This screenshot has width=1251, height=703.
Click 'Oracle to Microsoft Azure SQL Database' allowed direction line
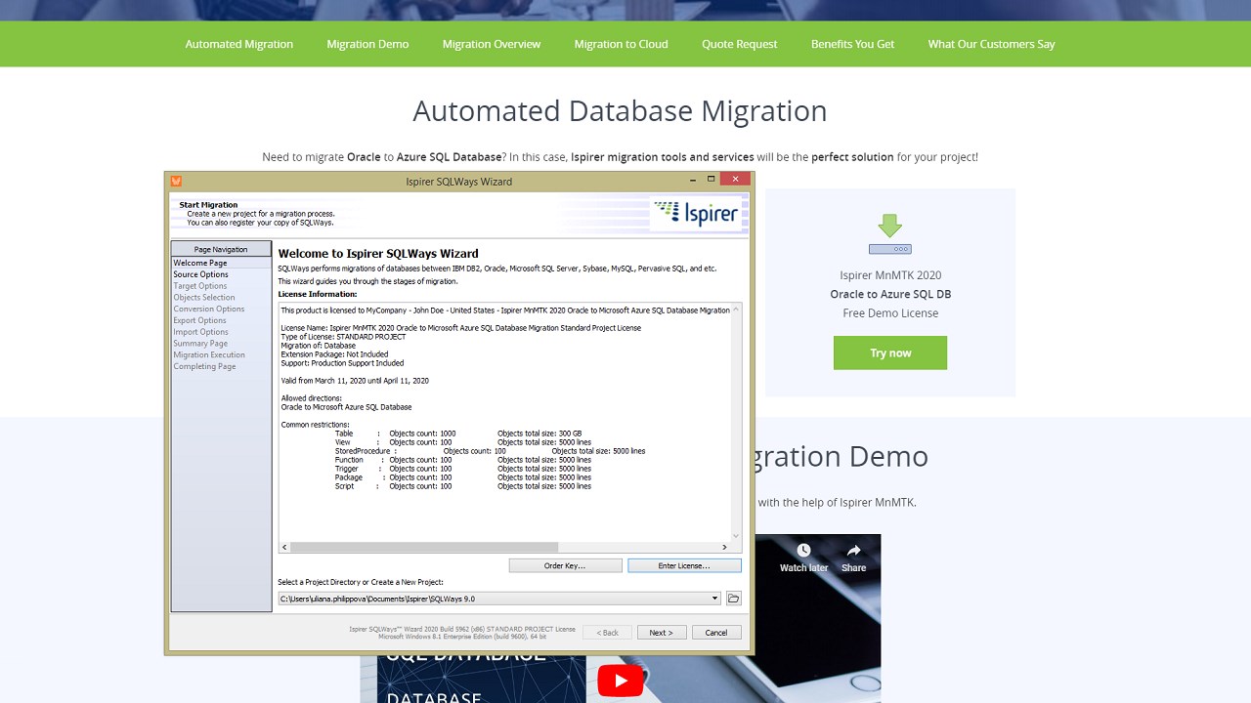point(346,407)
